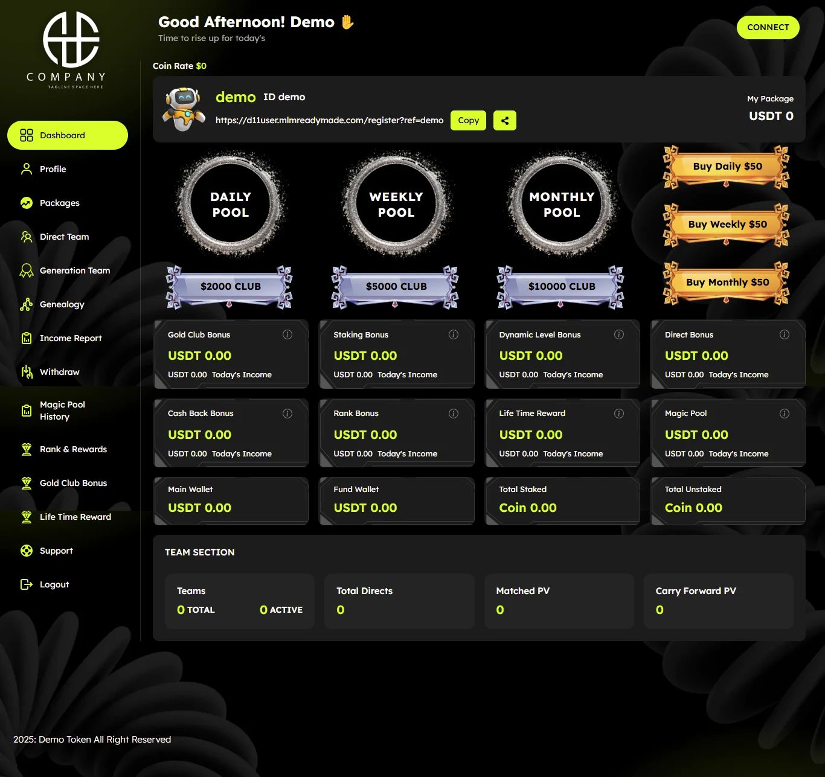Click info icon on Staking Bonus card
825x777 pixels.
click(454, 334)
